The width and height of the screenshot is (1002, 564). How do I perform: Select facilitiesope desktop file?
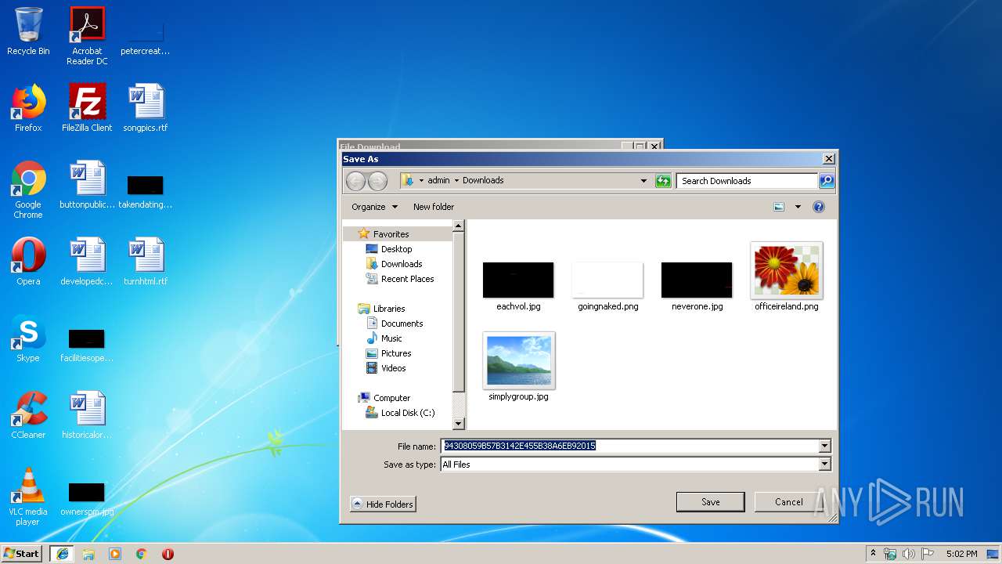pyautogui.click(x=87, y=345)
